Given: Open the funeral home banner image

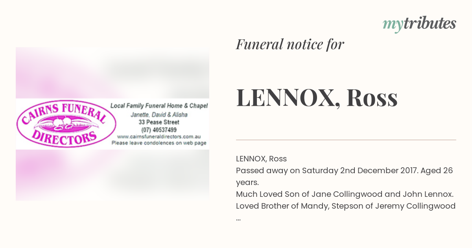Looking at the screenshot, I should [112, 124].
